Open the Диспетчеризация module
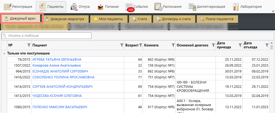 point(192,6)
